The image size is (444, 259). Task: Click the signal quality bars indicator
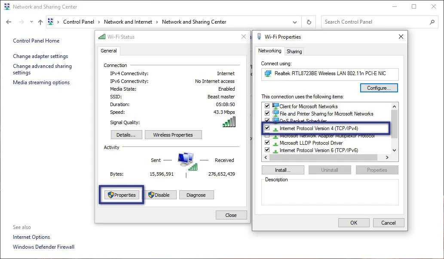pyautogui.click(x=228, y=121)
